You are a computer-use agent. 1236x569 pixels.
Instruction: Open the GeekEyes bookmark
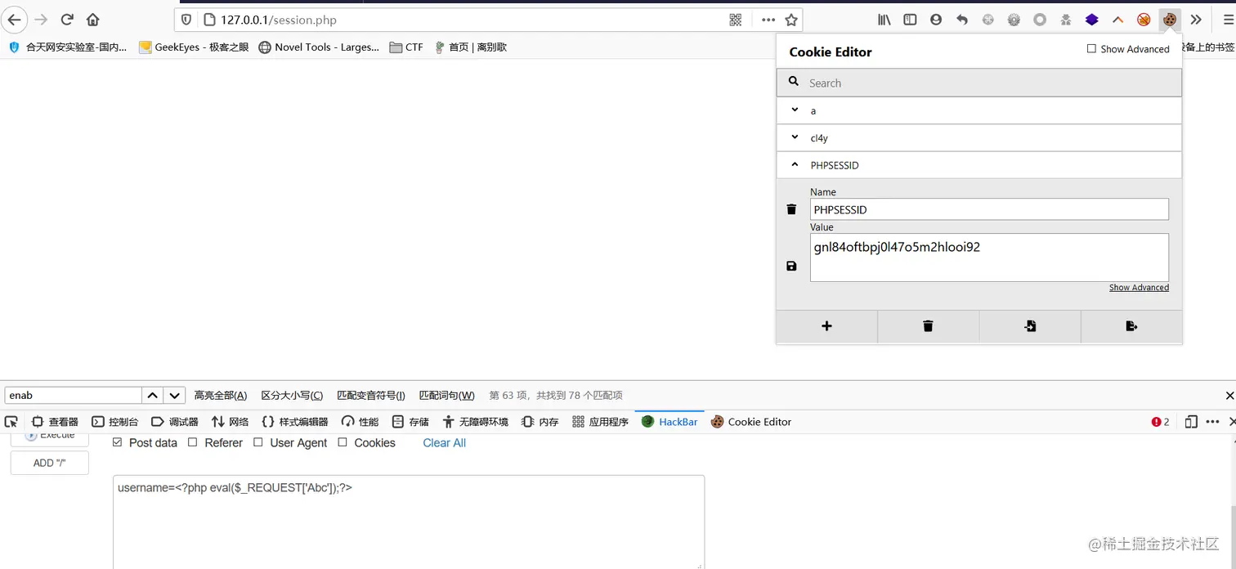[x=194, y=47]
